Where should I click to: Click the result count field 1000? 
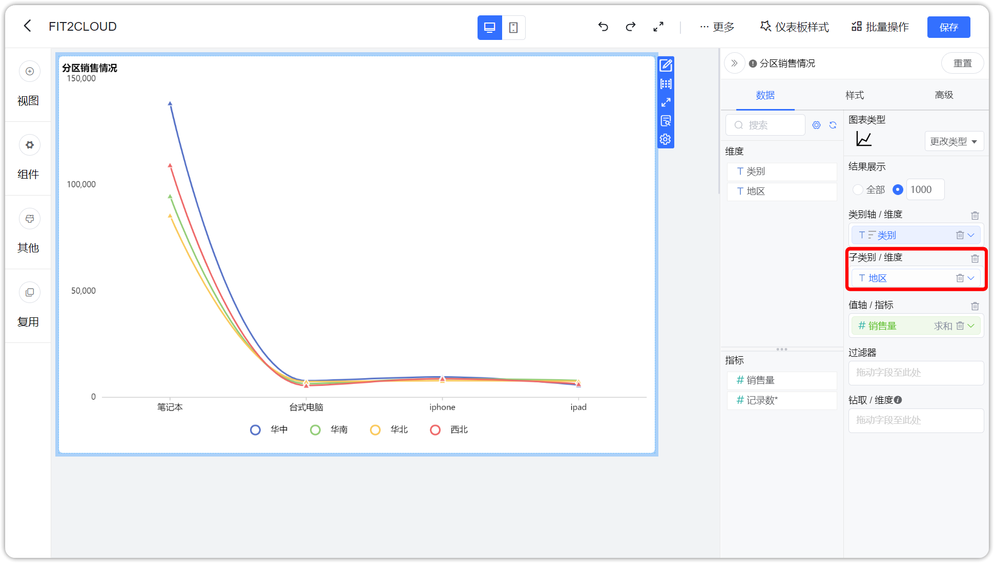[925, 190]
